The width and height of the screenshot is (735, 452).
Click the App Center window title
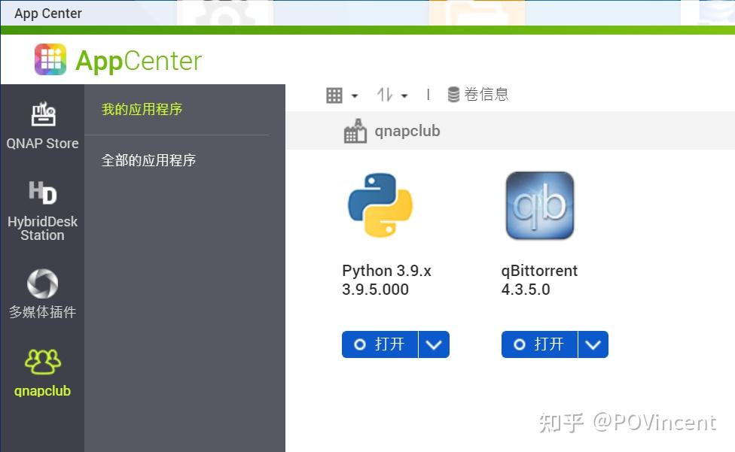pyautogui.click(x=47, y=14)
